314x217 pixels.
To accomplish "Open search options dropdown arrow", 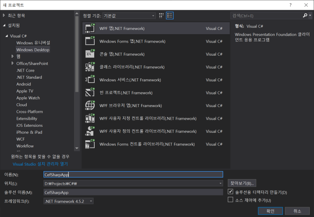I will tap(310, 16).
